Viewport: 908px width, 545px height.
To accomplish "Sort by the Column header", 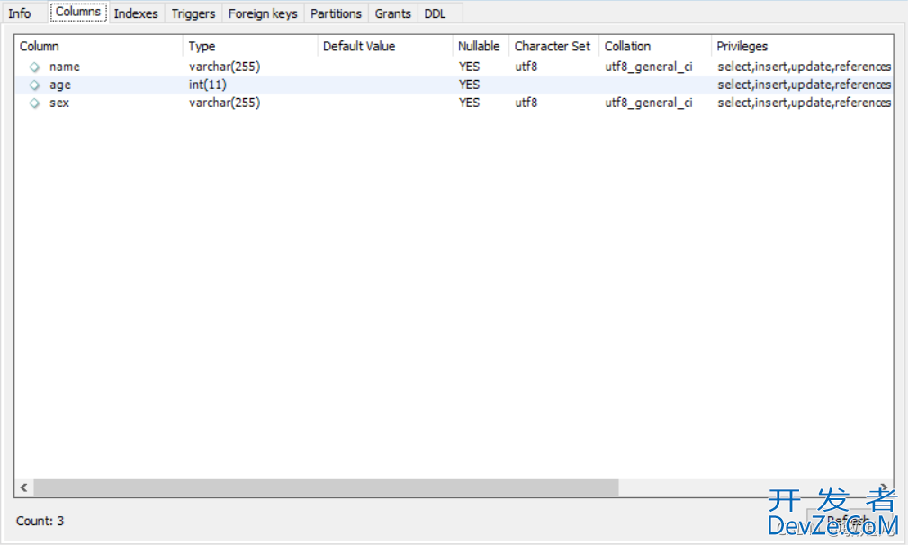I will pyautogui.click(x=98, y=46).
